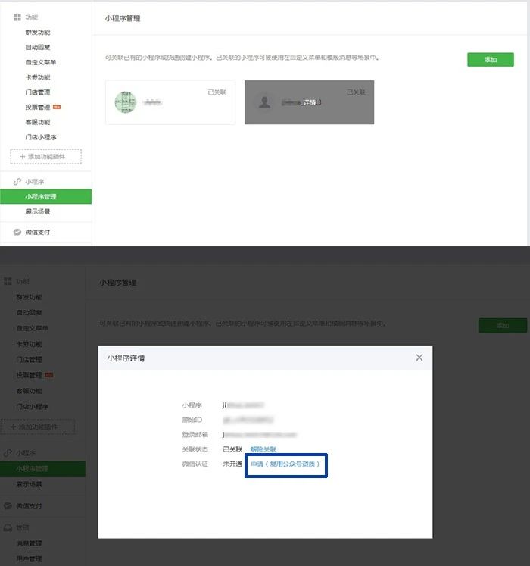This screenshot has width=530, height=566.
Task: Open 展示场景 under 小程序 section
Action: 38,211
